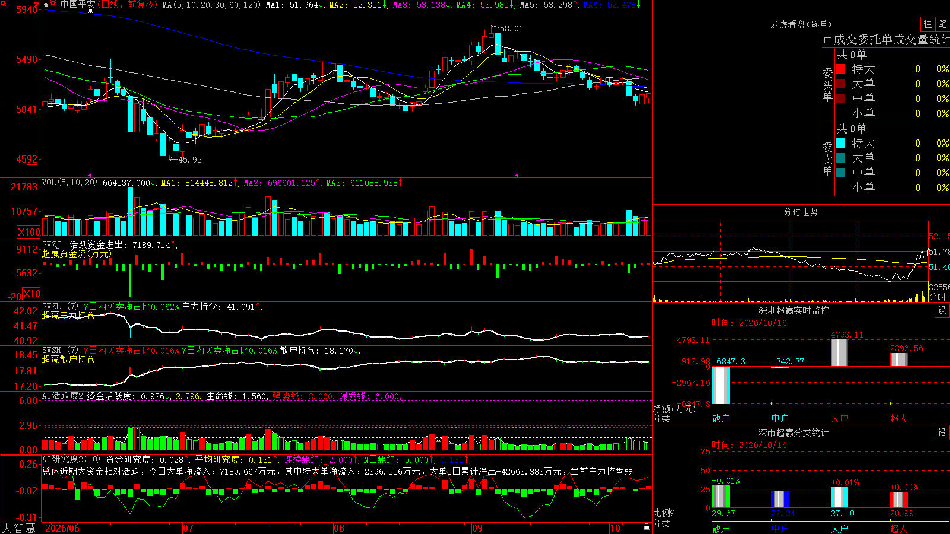Click the 09 month marker on the timeline
The image size is (950, 534).
(477, 528)
